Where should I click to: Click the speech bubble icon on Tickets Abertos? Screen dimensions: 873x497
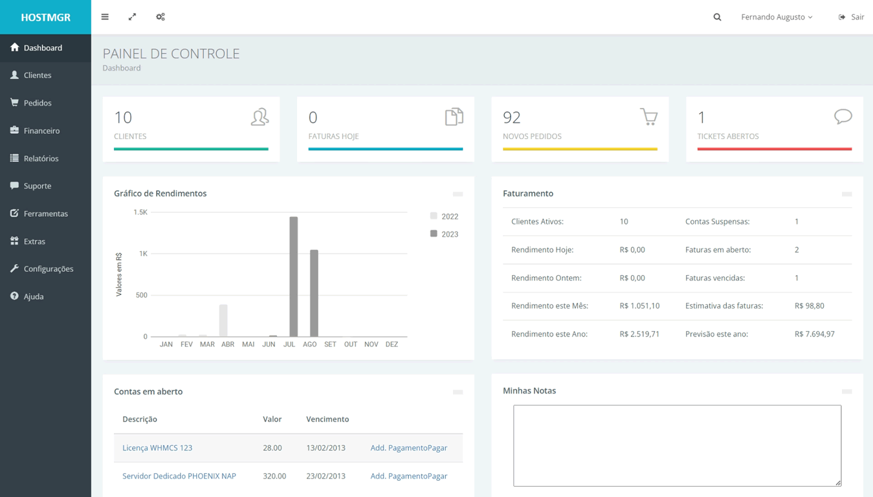tap(843, 116)
